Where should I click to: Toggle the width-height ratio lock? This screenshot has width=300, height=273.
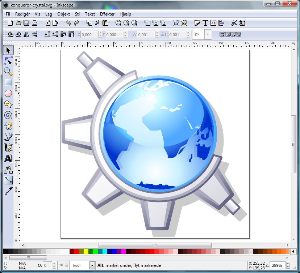click(162, 35)
